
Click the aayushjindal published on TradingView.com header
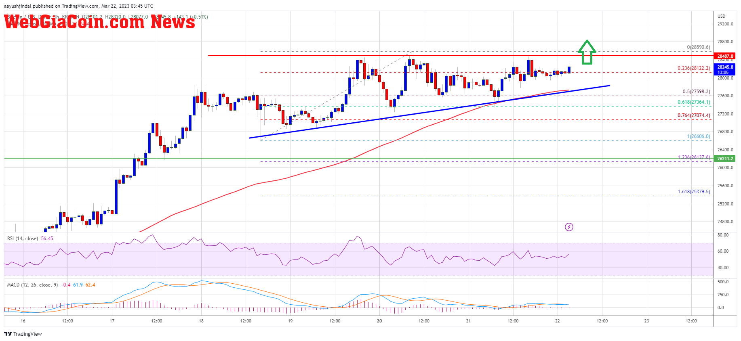[x=78, y=6]
